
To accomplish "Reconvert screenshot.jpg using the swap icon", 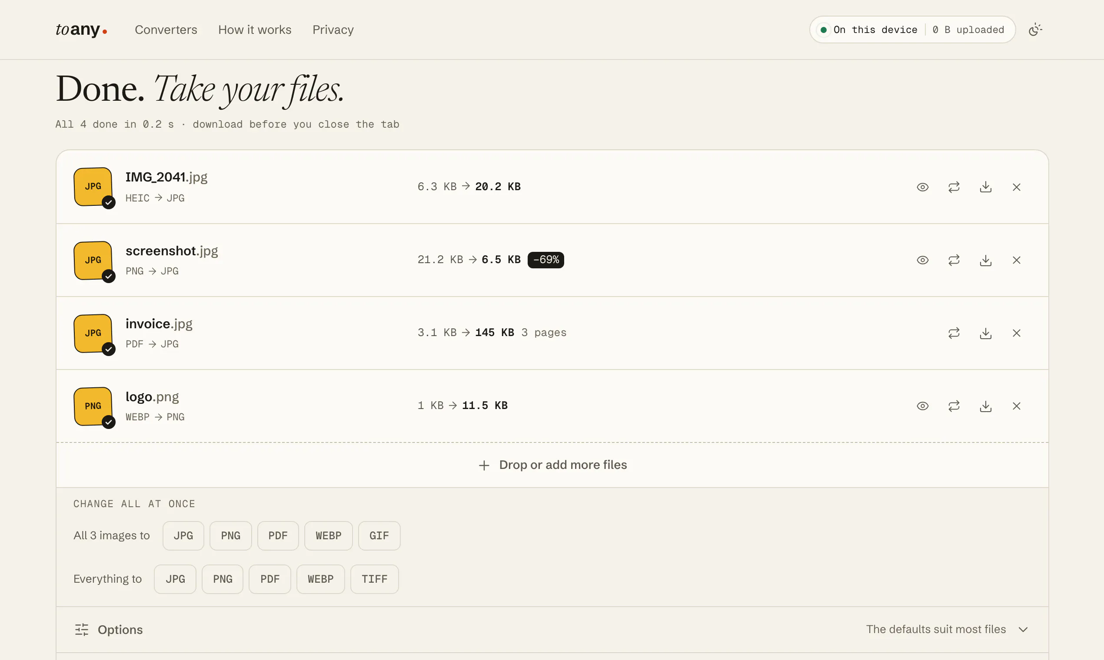I will click(954, 260).
